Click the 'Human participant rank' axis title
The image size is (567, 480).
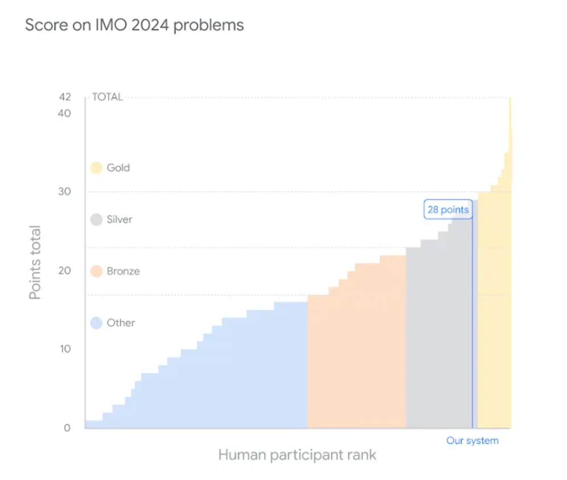pos(297,455)
